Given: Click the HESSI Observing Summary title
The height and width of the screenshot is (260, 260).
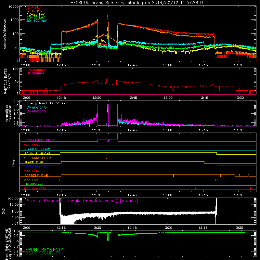Looking at the screenshot, I should 137,3.
